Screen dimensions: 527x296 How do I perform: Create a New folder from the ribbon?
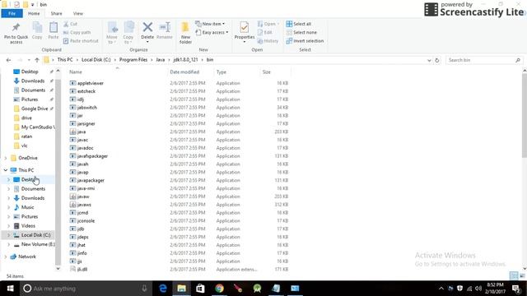pyautogui.click(x=185, y=33)
